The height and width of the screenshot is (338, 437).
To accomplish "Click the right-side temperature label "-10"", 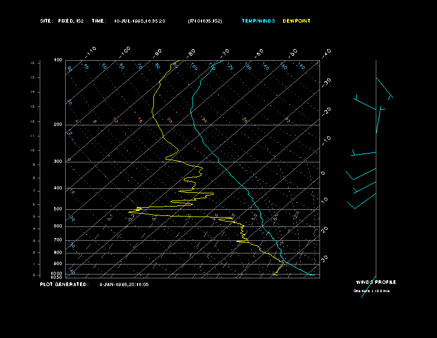I will tap(326, 140).
